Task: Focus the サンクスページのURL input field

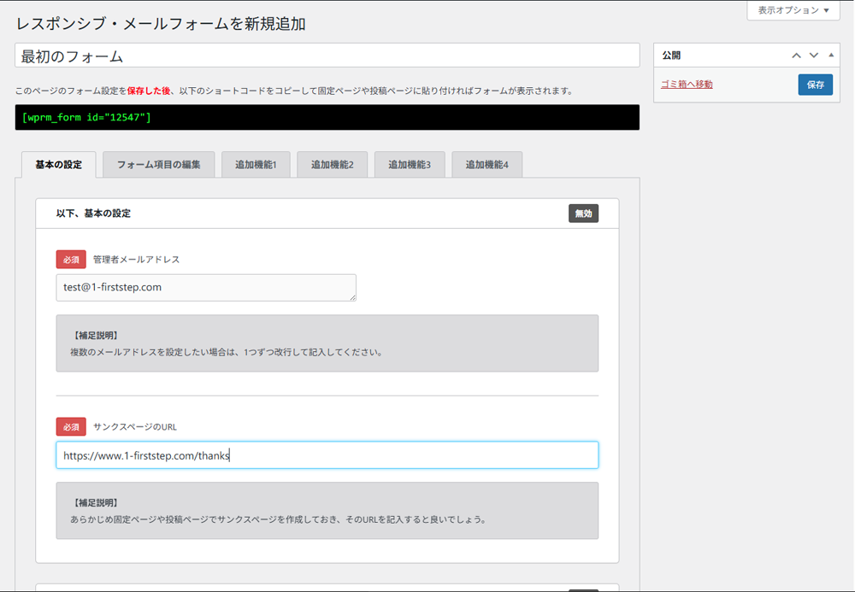Action: [327, 455]
